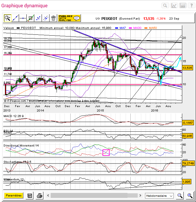Click the 13,535 price in header

(x=149, y=19)
